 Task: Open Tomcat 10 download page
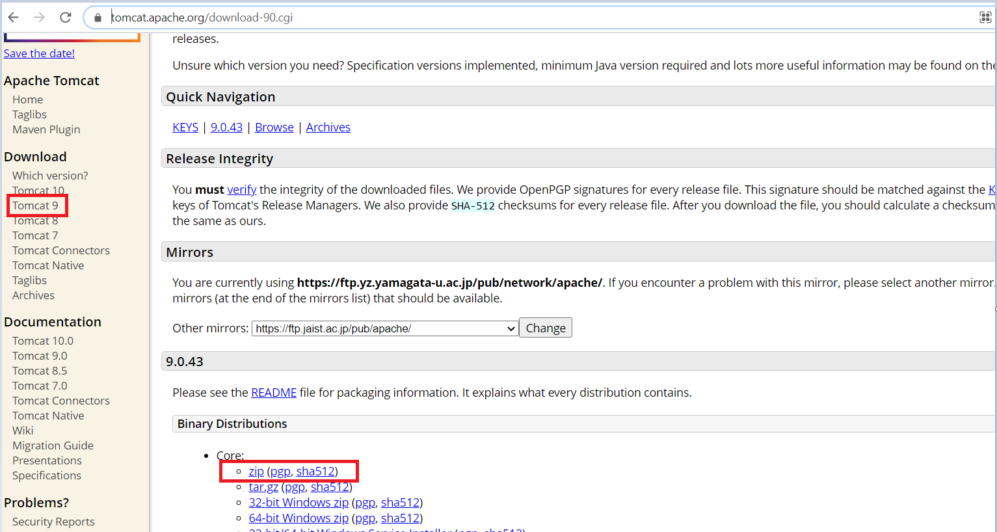click(x=38, y=191)
